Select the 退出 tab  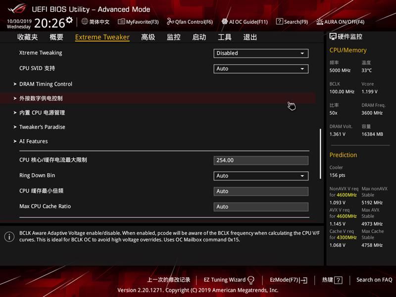250,37
